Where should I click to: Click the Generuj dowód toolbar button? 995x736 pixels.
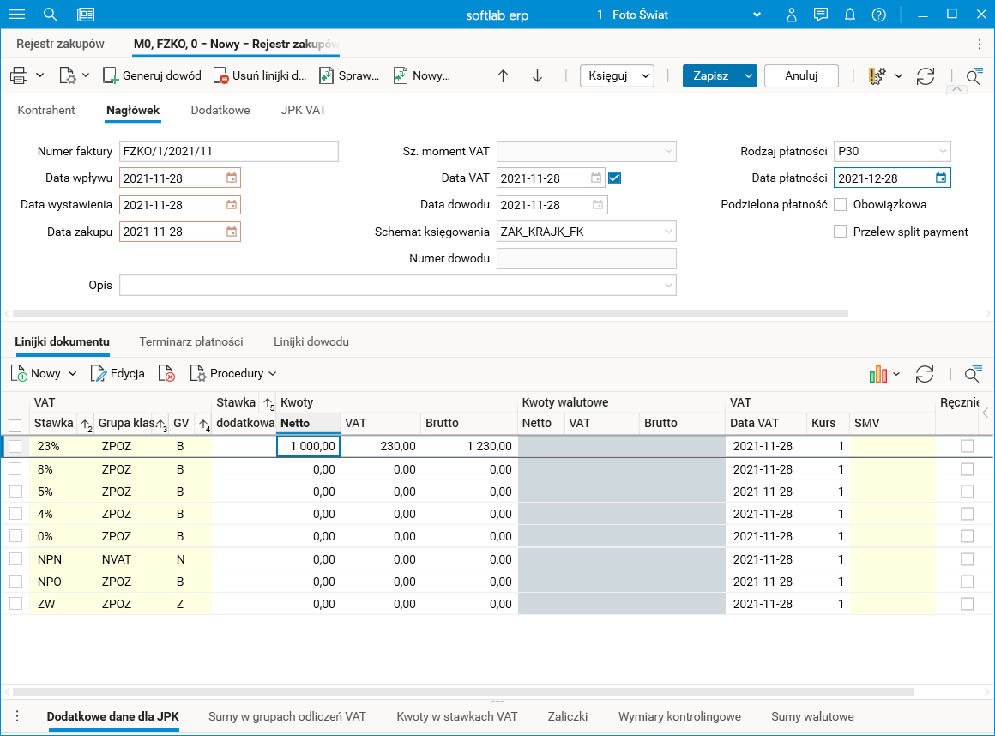click(x=152, y=75)
